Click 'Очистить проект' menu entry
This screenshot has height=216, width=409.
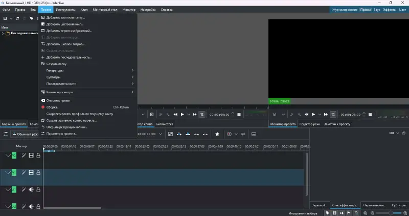click(x=87, y=100)
